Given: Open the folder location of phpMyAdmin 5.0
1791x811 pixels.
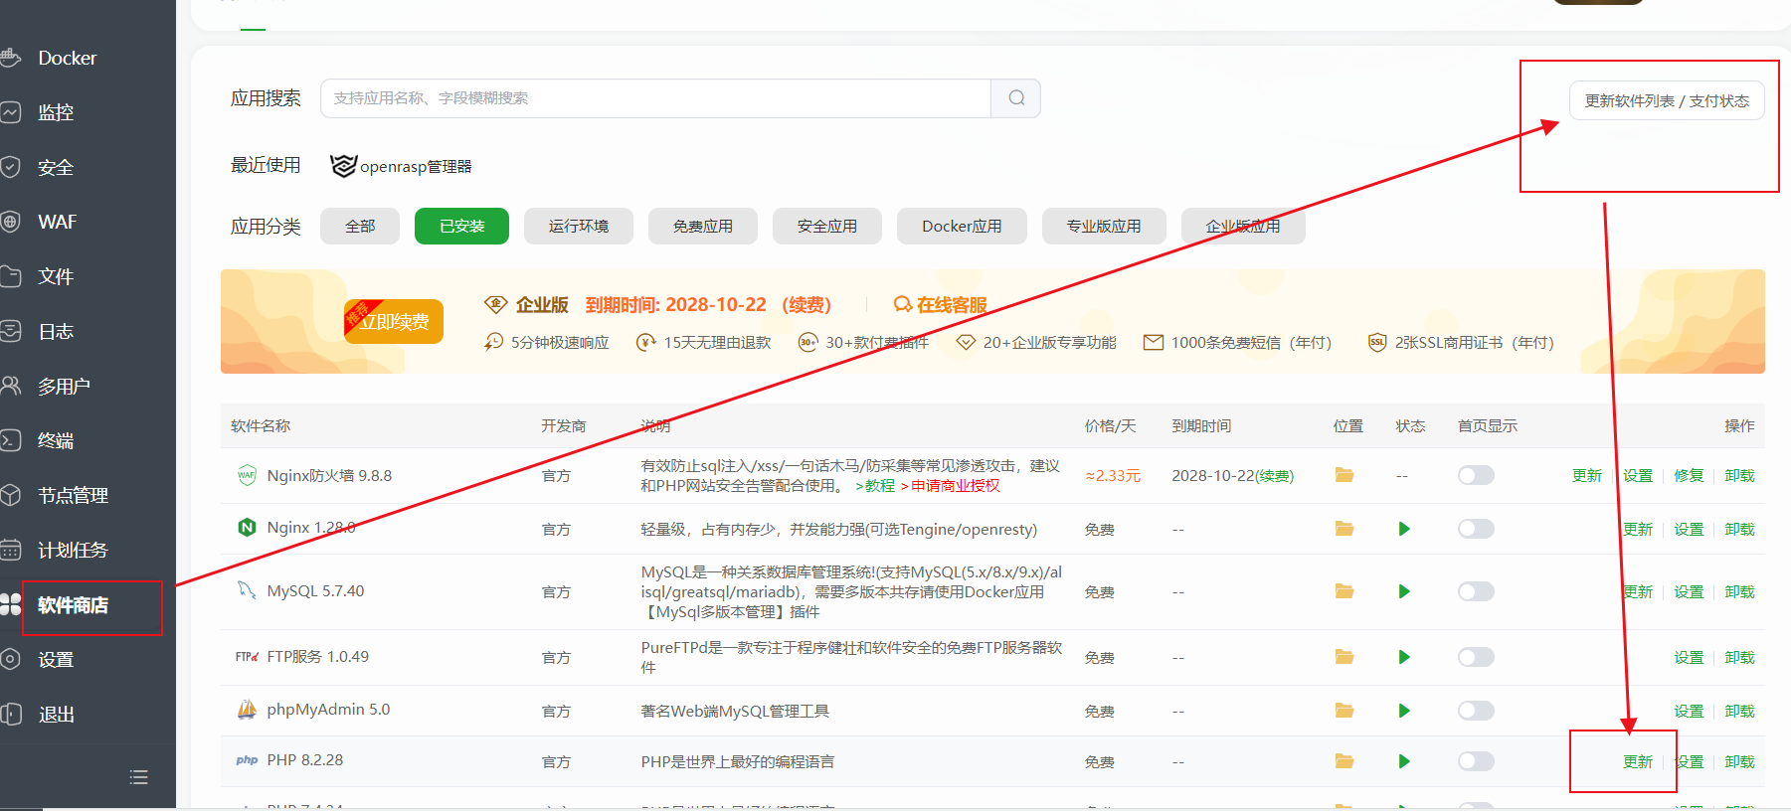Looking at the screenshot, I should 1344,711.
